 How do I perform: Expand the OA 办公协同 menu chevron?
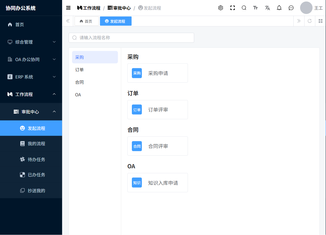click(54, 60)
